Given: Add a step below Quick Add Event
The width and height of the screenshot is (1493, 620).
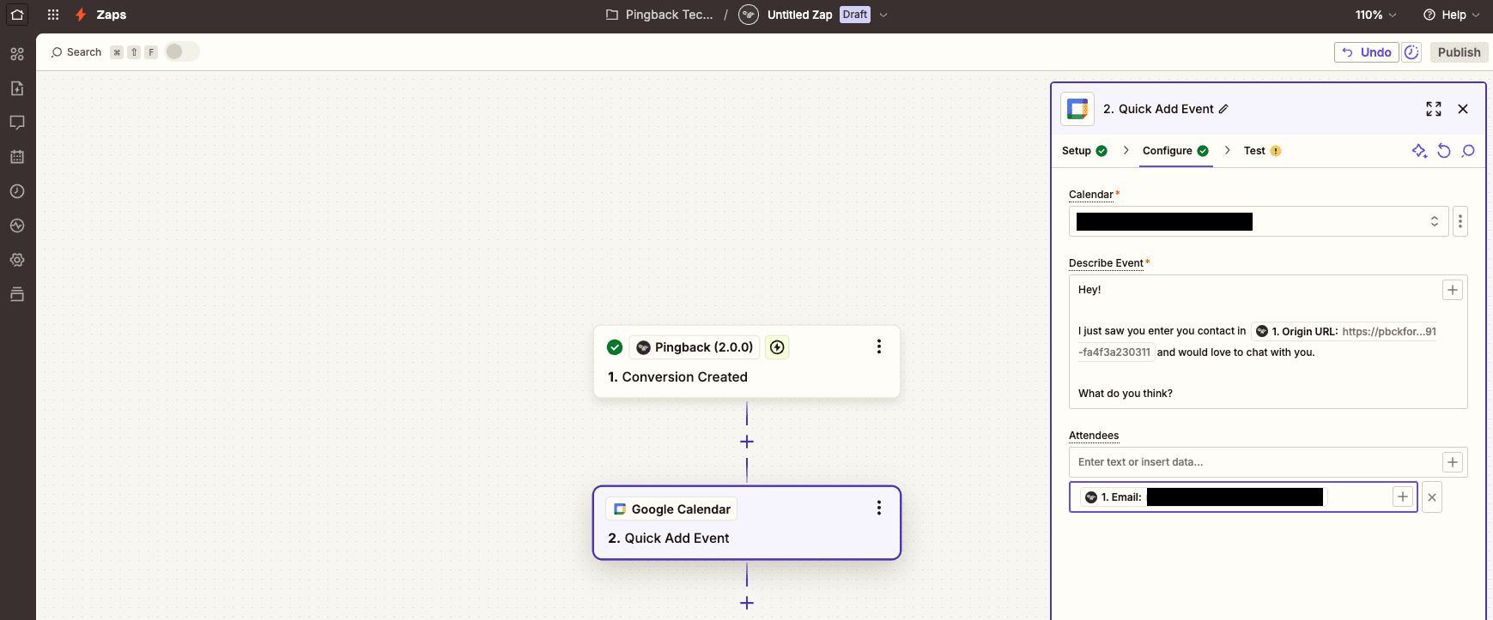Looking at the screenshot, I should [x=747, y=603].
